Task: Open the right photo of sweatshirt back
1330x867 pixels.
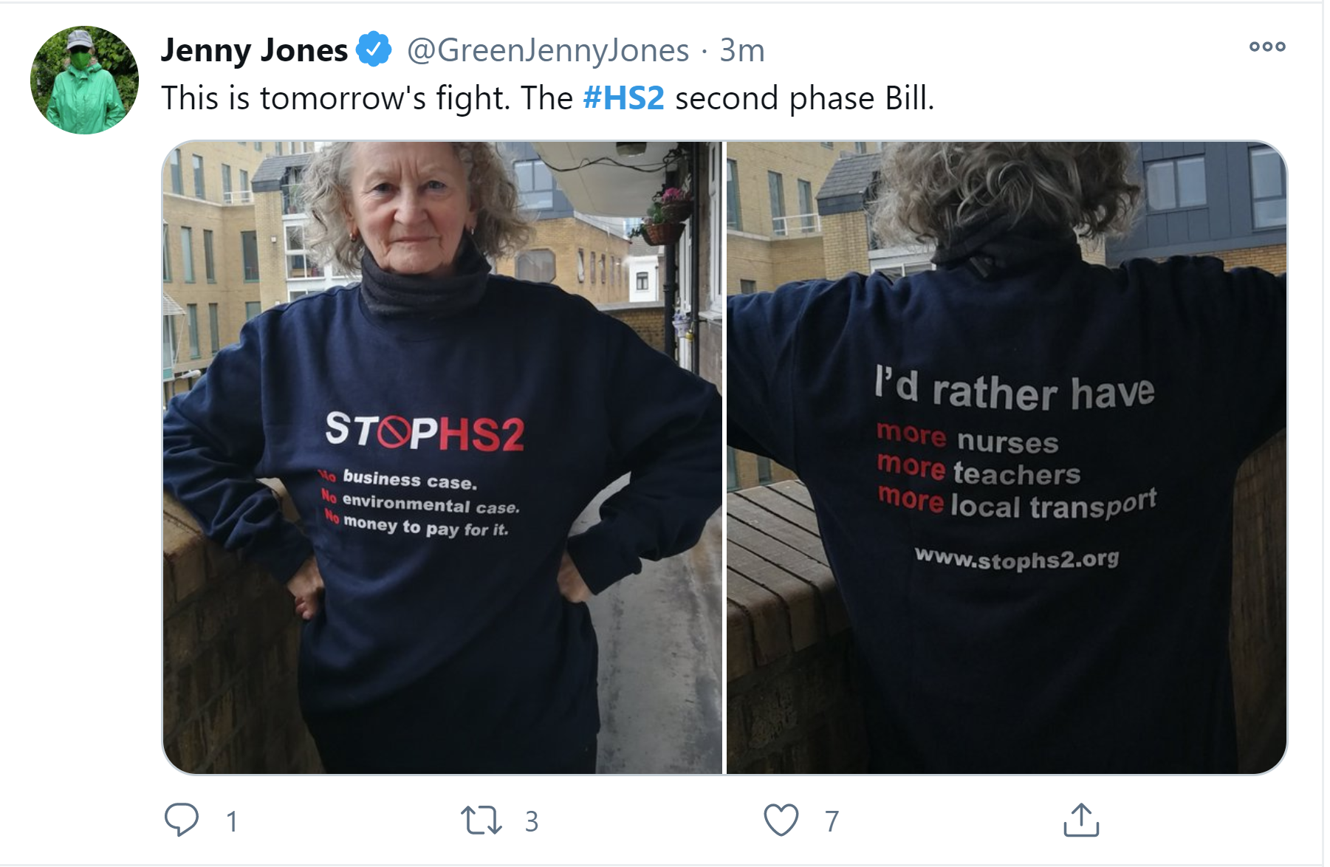Action: pyautogui.click(x=1007, y=457)
